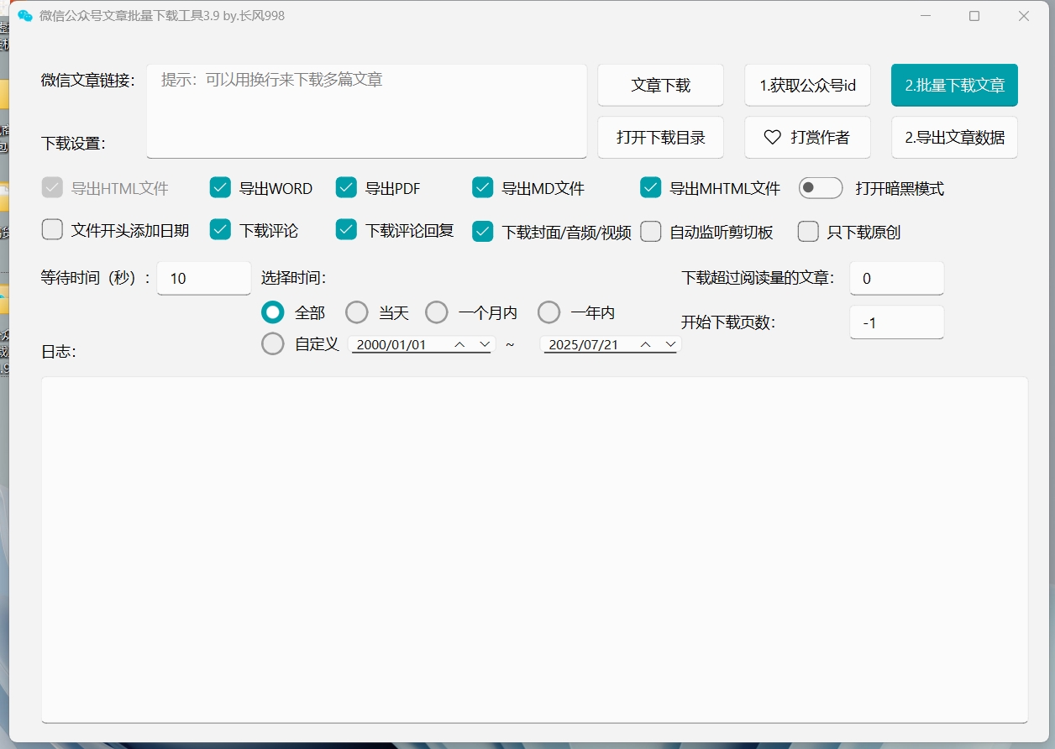Enable the 文件开头添加日期 checkbox
The image size is (1055, 749).
pyautogui.click(x=52, y=230)
